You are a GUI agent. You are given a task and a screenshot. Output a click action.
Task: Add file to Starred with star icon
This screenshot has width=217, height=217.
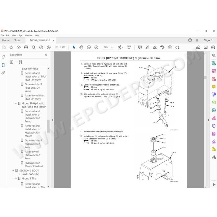pyautogui.click(x=11, y=47)
